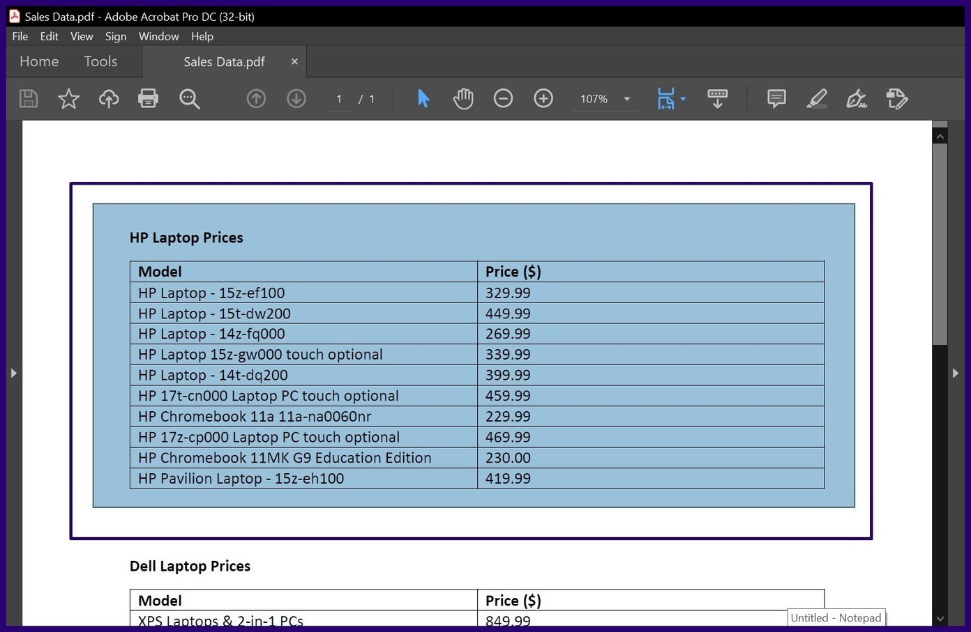Open the Edit menu

pyautogui.click(x=49, y=36)
